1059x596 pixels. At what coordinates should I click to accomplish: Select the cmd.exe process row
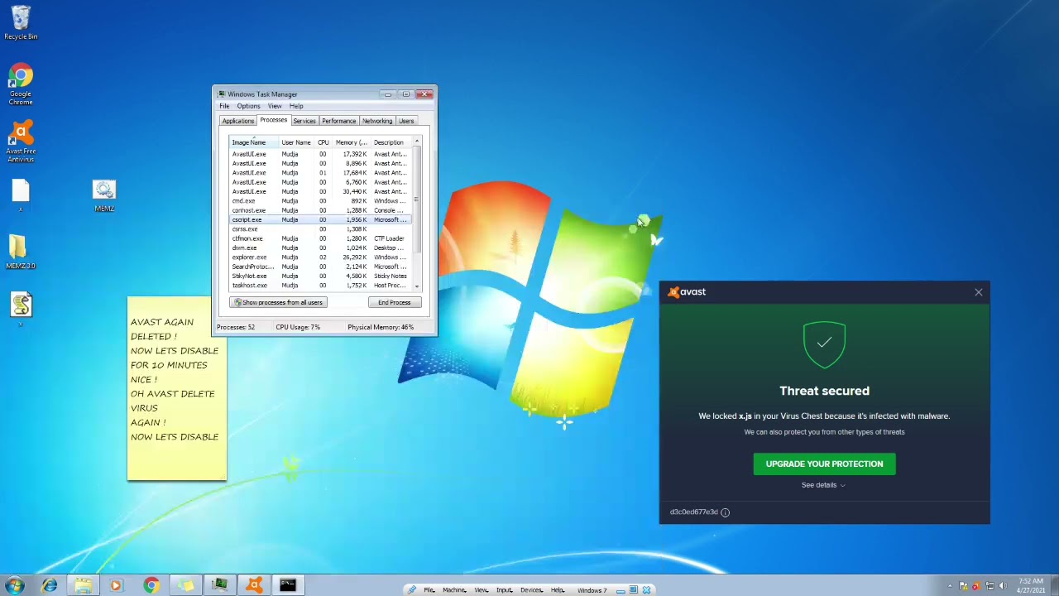320,201
